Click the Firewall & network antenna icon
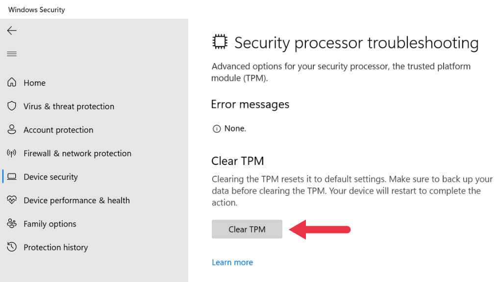 click(x=12, y=153)
